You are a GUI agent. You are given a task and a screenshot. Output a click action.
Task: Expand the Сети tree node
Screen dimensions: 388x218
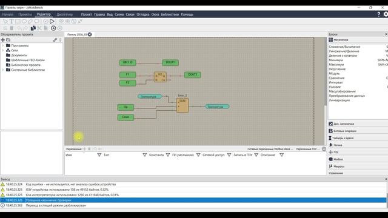pos(3,50)
